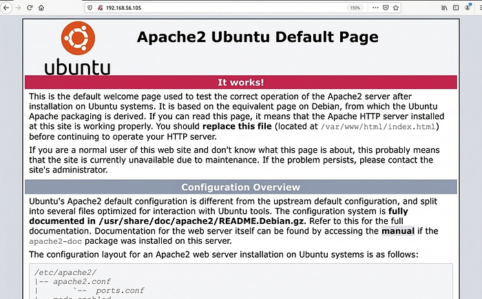
Task: Open the tracking protection shield icon
Action: tap(90, 8)
